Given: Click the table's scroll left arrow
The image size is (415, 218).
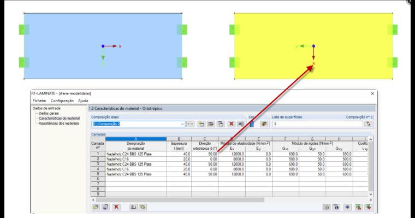Looking at the screenshot, I should tap(93, 200).
